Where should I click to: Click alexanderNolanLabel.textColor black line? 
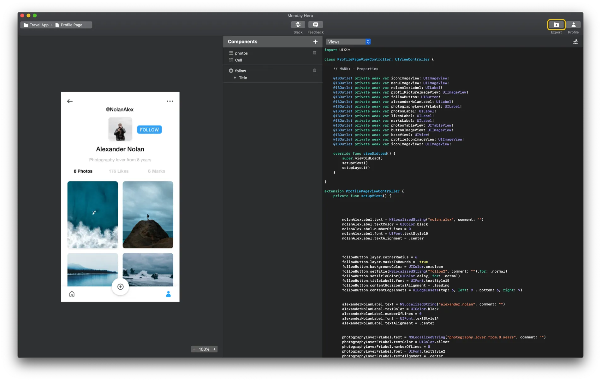(390, 309)
